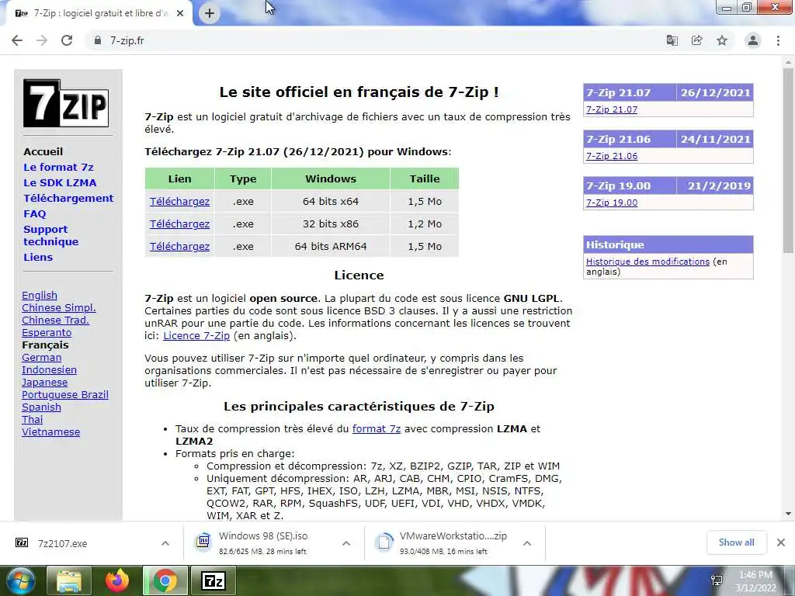This screenshot has height=596, width=795.
Task: Switch to the Chrome taskbar button
Action: (x=165, y=580)
